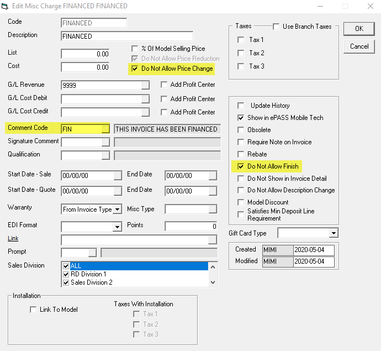Mark the charge as Obsolete

(241, 130)
